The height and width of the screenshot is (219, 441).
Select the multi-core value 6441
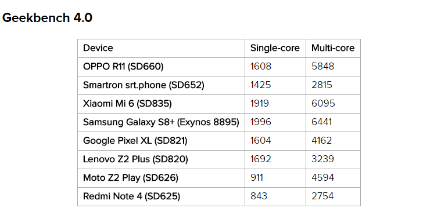click(x=321, y=122)
